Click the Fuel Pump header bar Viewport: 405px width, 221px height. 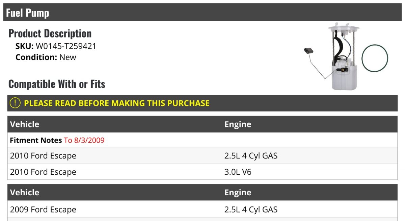click(x=202, y=13)
